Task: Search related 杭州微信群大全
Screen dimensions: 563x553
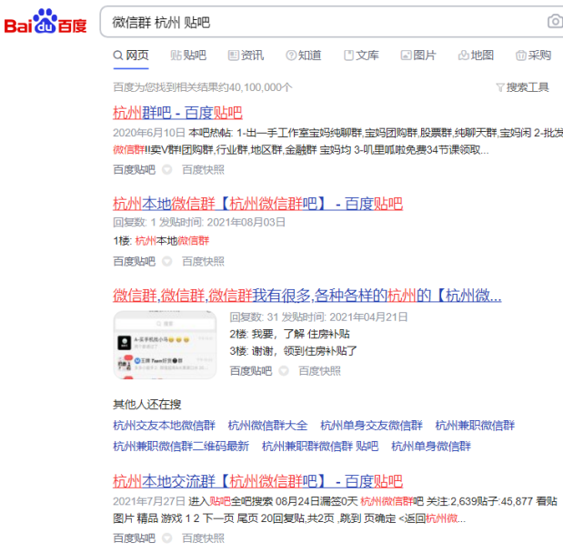Action: (x=267, y=426)
